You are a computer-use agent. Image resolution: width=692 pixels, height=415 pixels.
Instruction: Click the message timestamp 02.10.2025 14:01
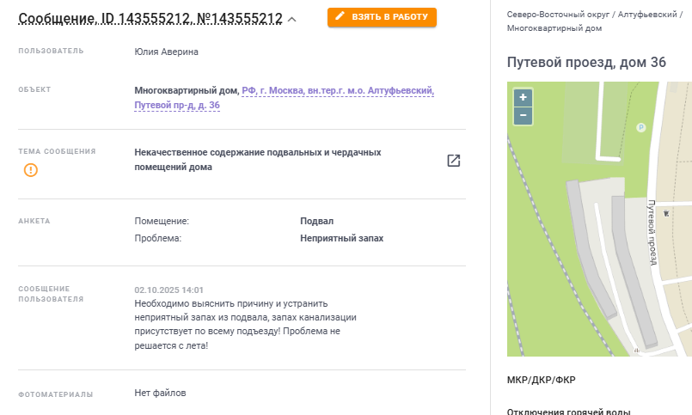point(168,290)
